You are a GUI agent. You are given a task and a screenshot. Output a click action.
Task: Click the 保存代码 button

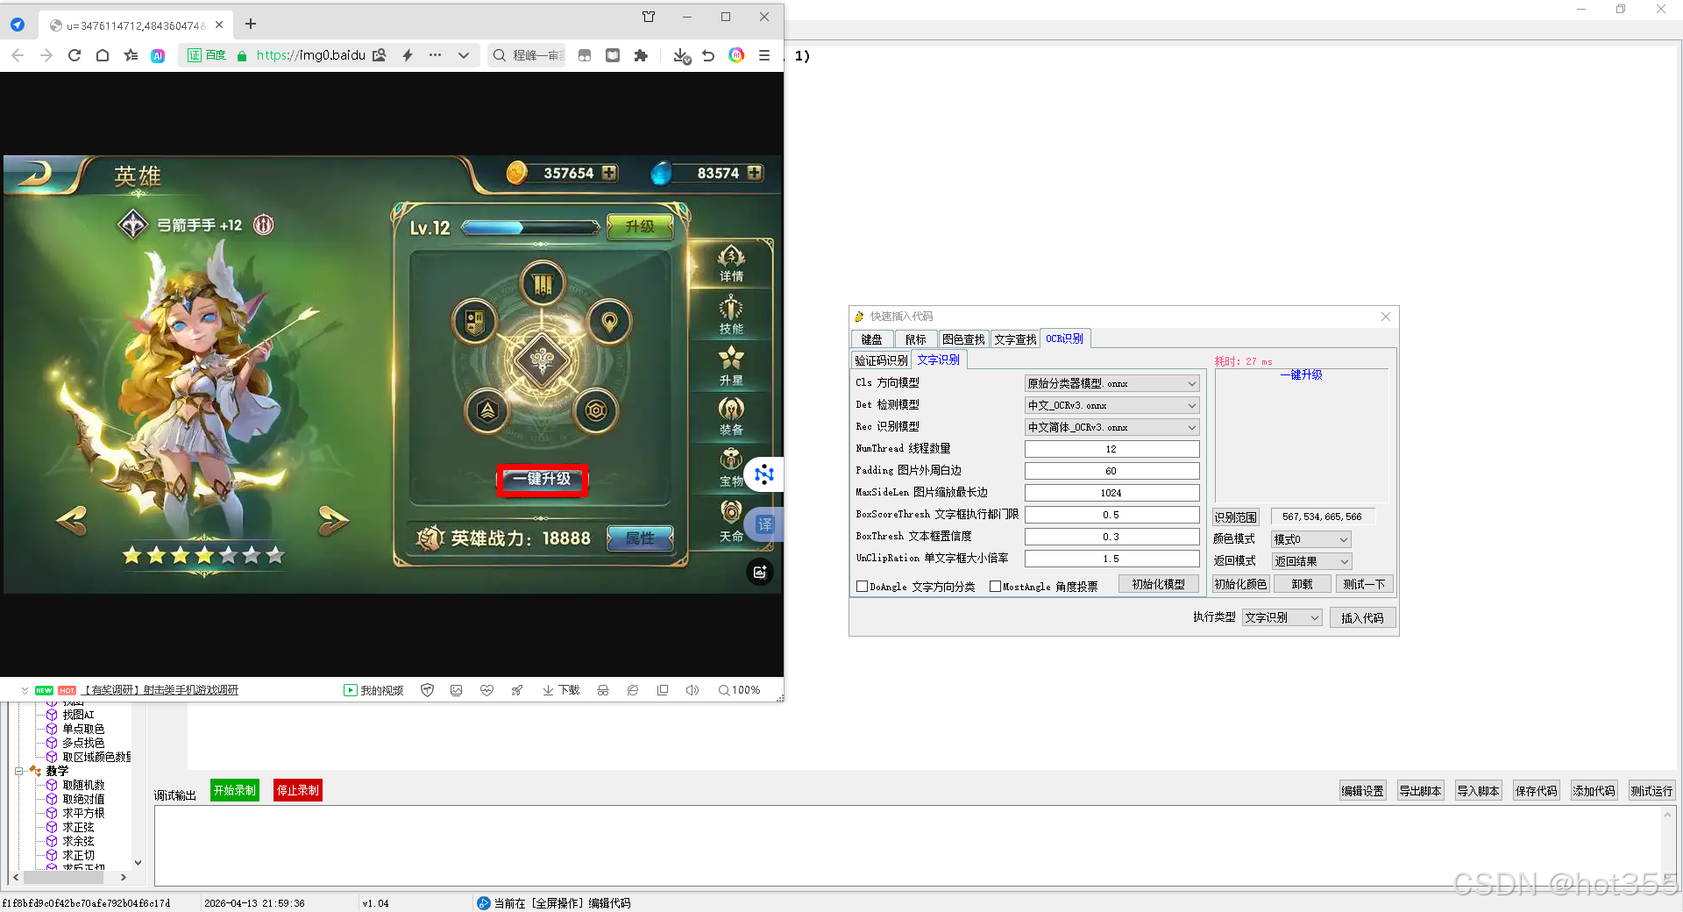1536,790
